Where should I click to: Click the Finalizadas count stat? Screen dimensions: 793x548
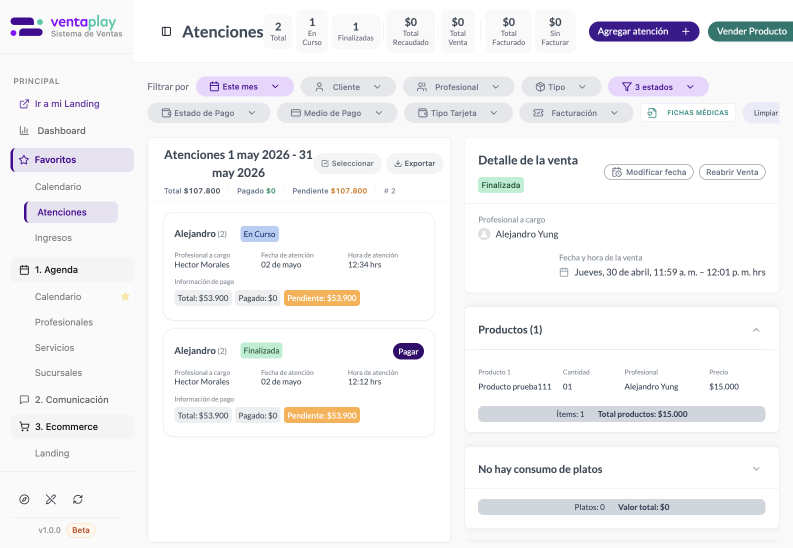pyautogui.click(x=355, y=31)
